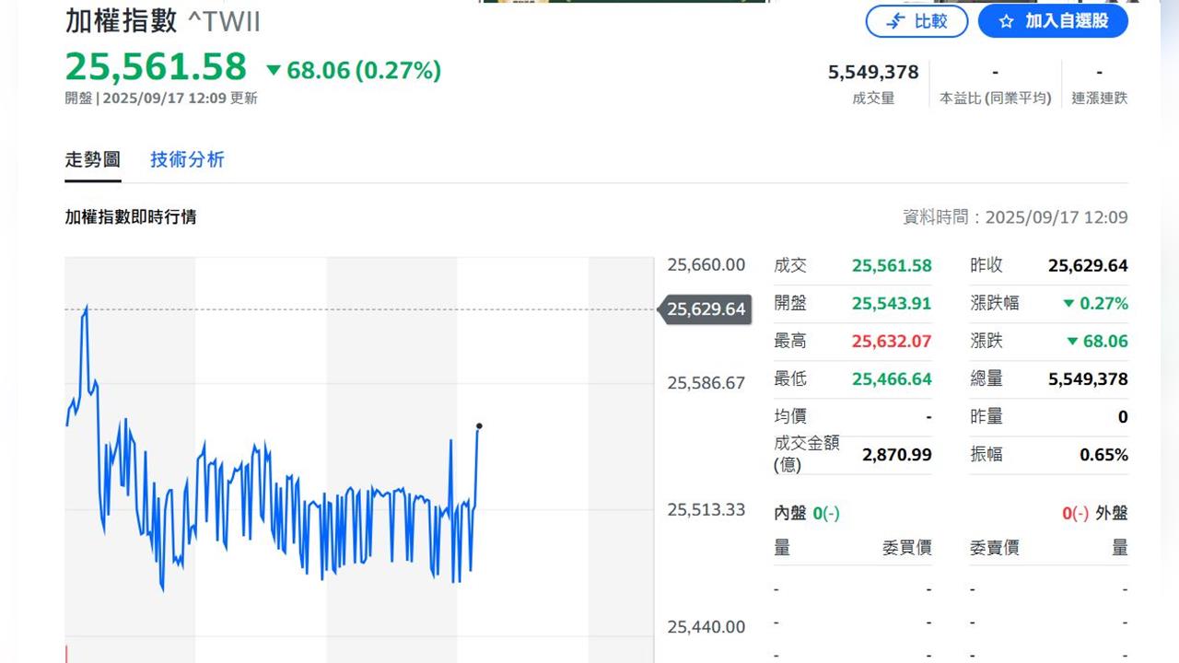Click the 本益比 (同業平均) label
The width and height of the screenshot is (1179, 663).
click(995, 98)
